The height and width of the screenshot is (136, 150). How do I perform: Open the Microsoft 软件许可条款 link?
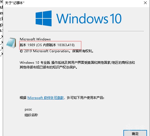pyautogui.click(x=46, y=98)
